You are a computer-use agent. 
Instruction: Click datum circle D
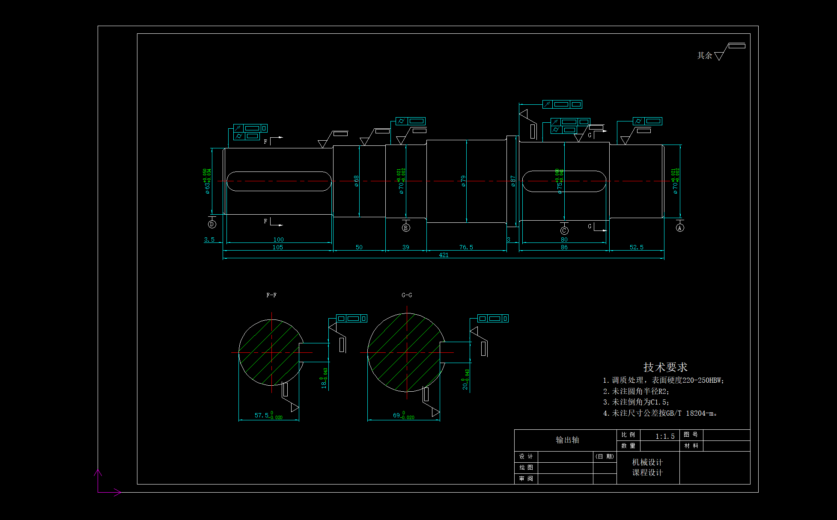coord(211,224)
